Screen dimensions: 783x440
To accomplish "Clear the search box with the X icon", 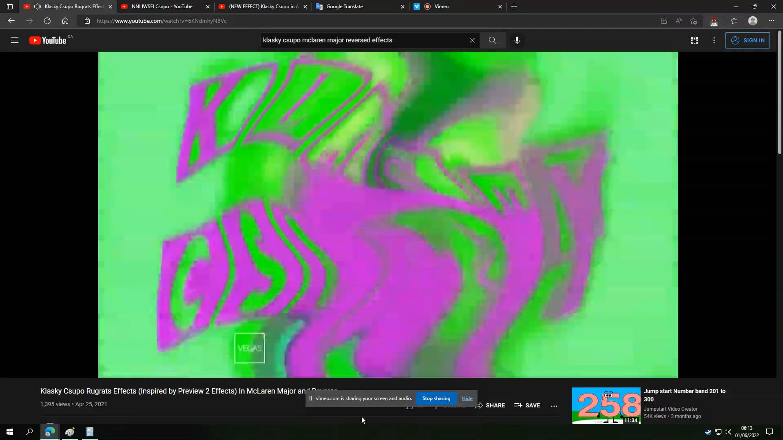I will pos(472,40).
